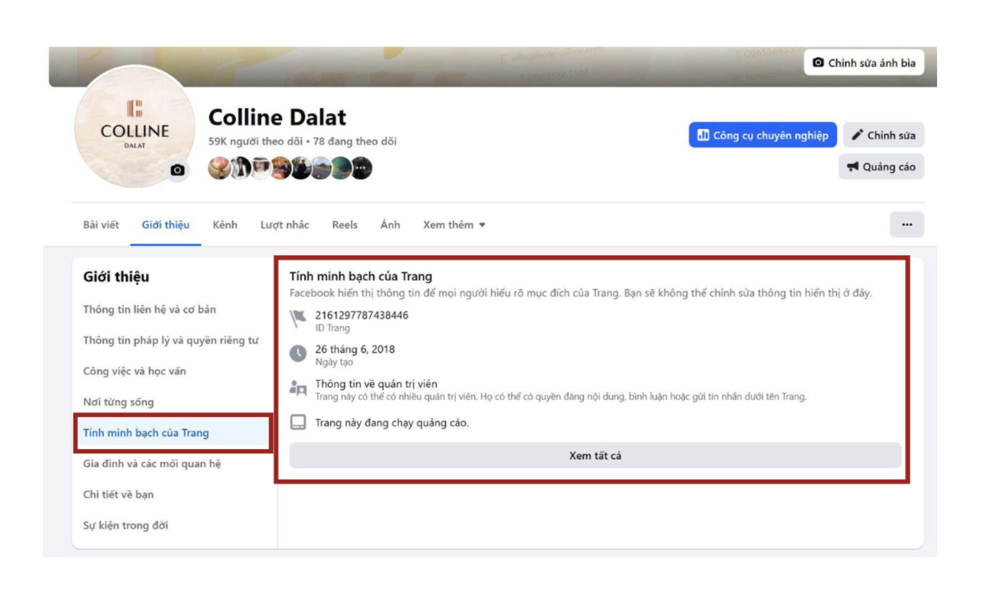Open the Lượt nhắc tab
Image resolution: width=988 pixels, height=610 pixels.
point(285,225)
